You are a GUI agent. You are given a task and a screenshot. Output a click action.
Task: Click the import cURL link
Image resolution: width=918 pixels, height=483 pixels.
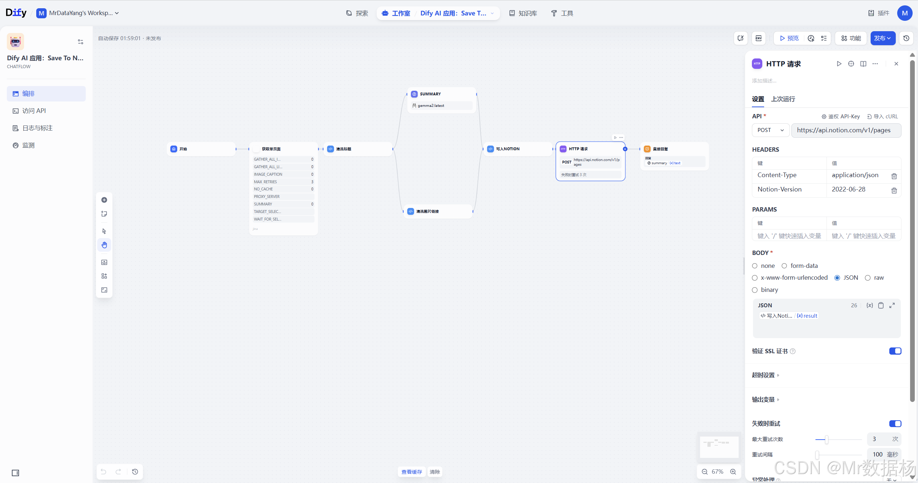(882, 117)
